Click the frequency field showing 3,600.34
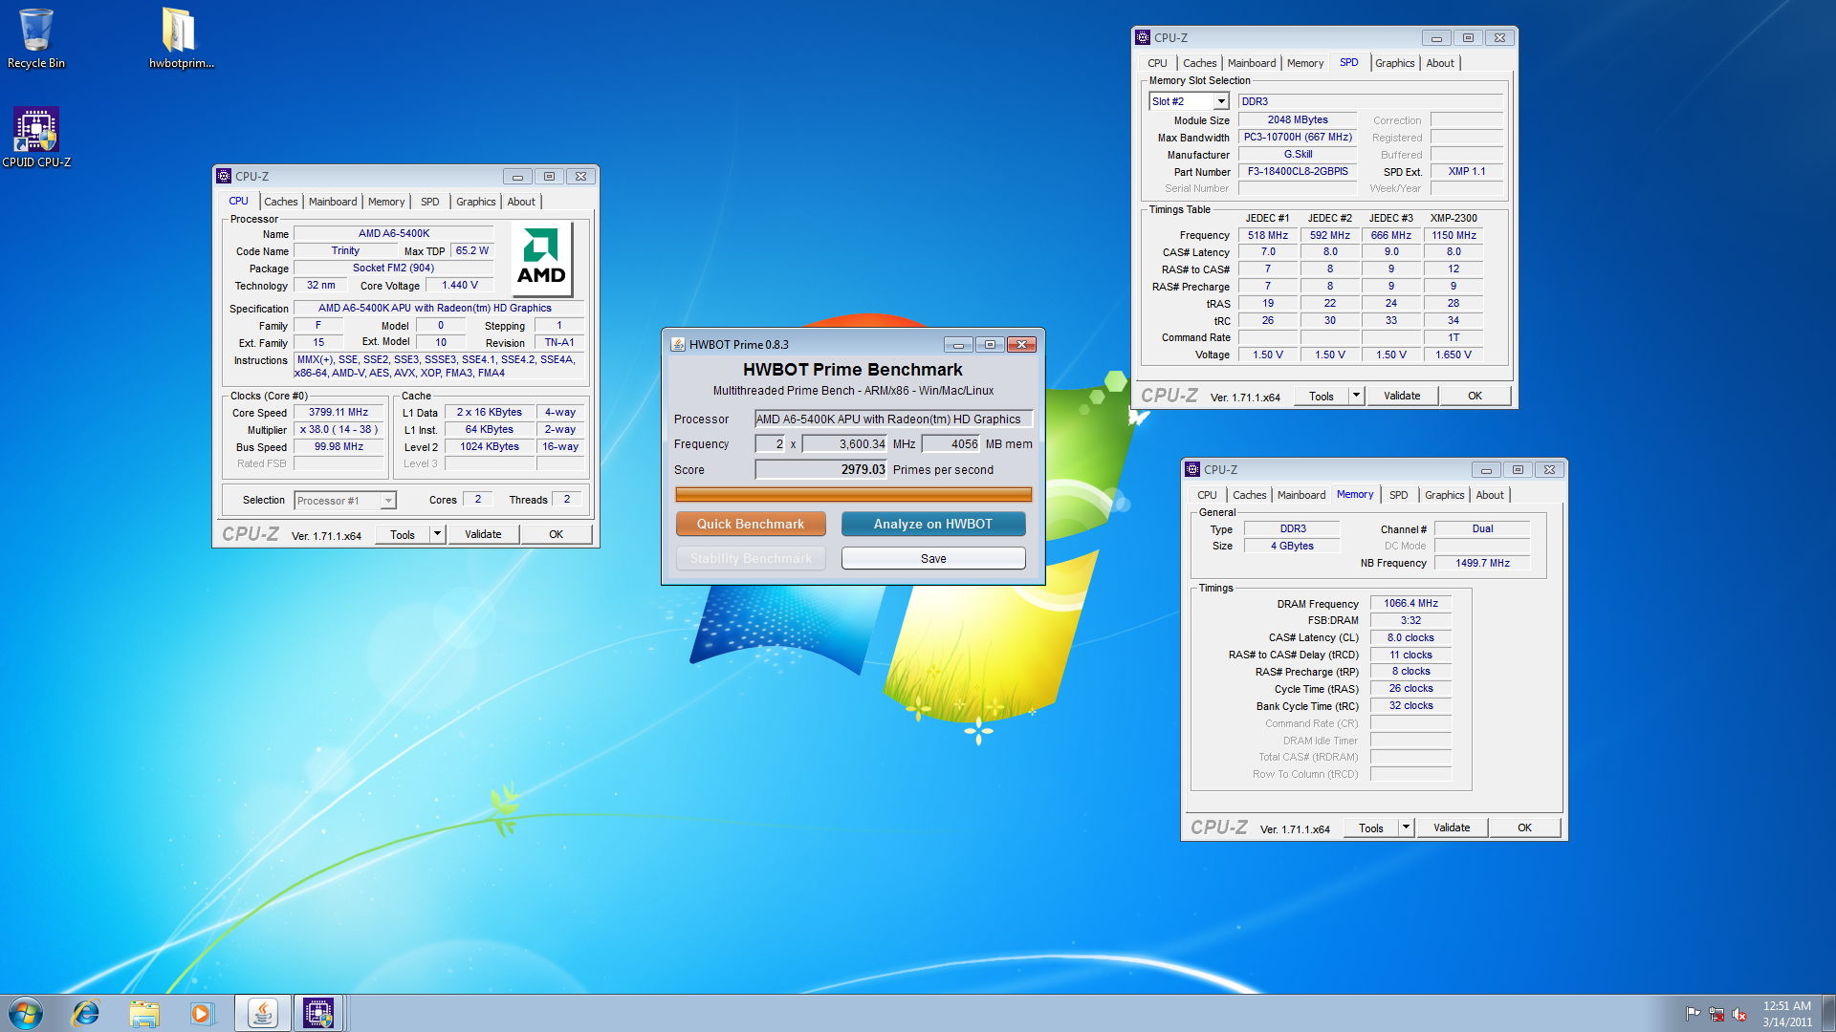This screenshot has height=1032, width=1836. (x=845, y=443)
